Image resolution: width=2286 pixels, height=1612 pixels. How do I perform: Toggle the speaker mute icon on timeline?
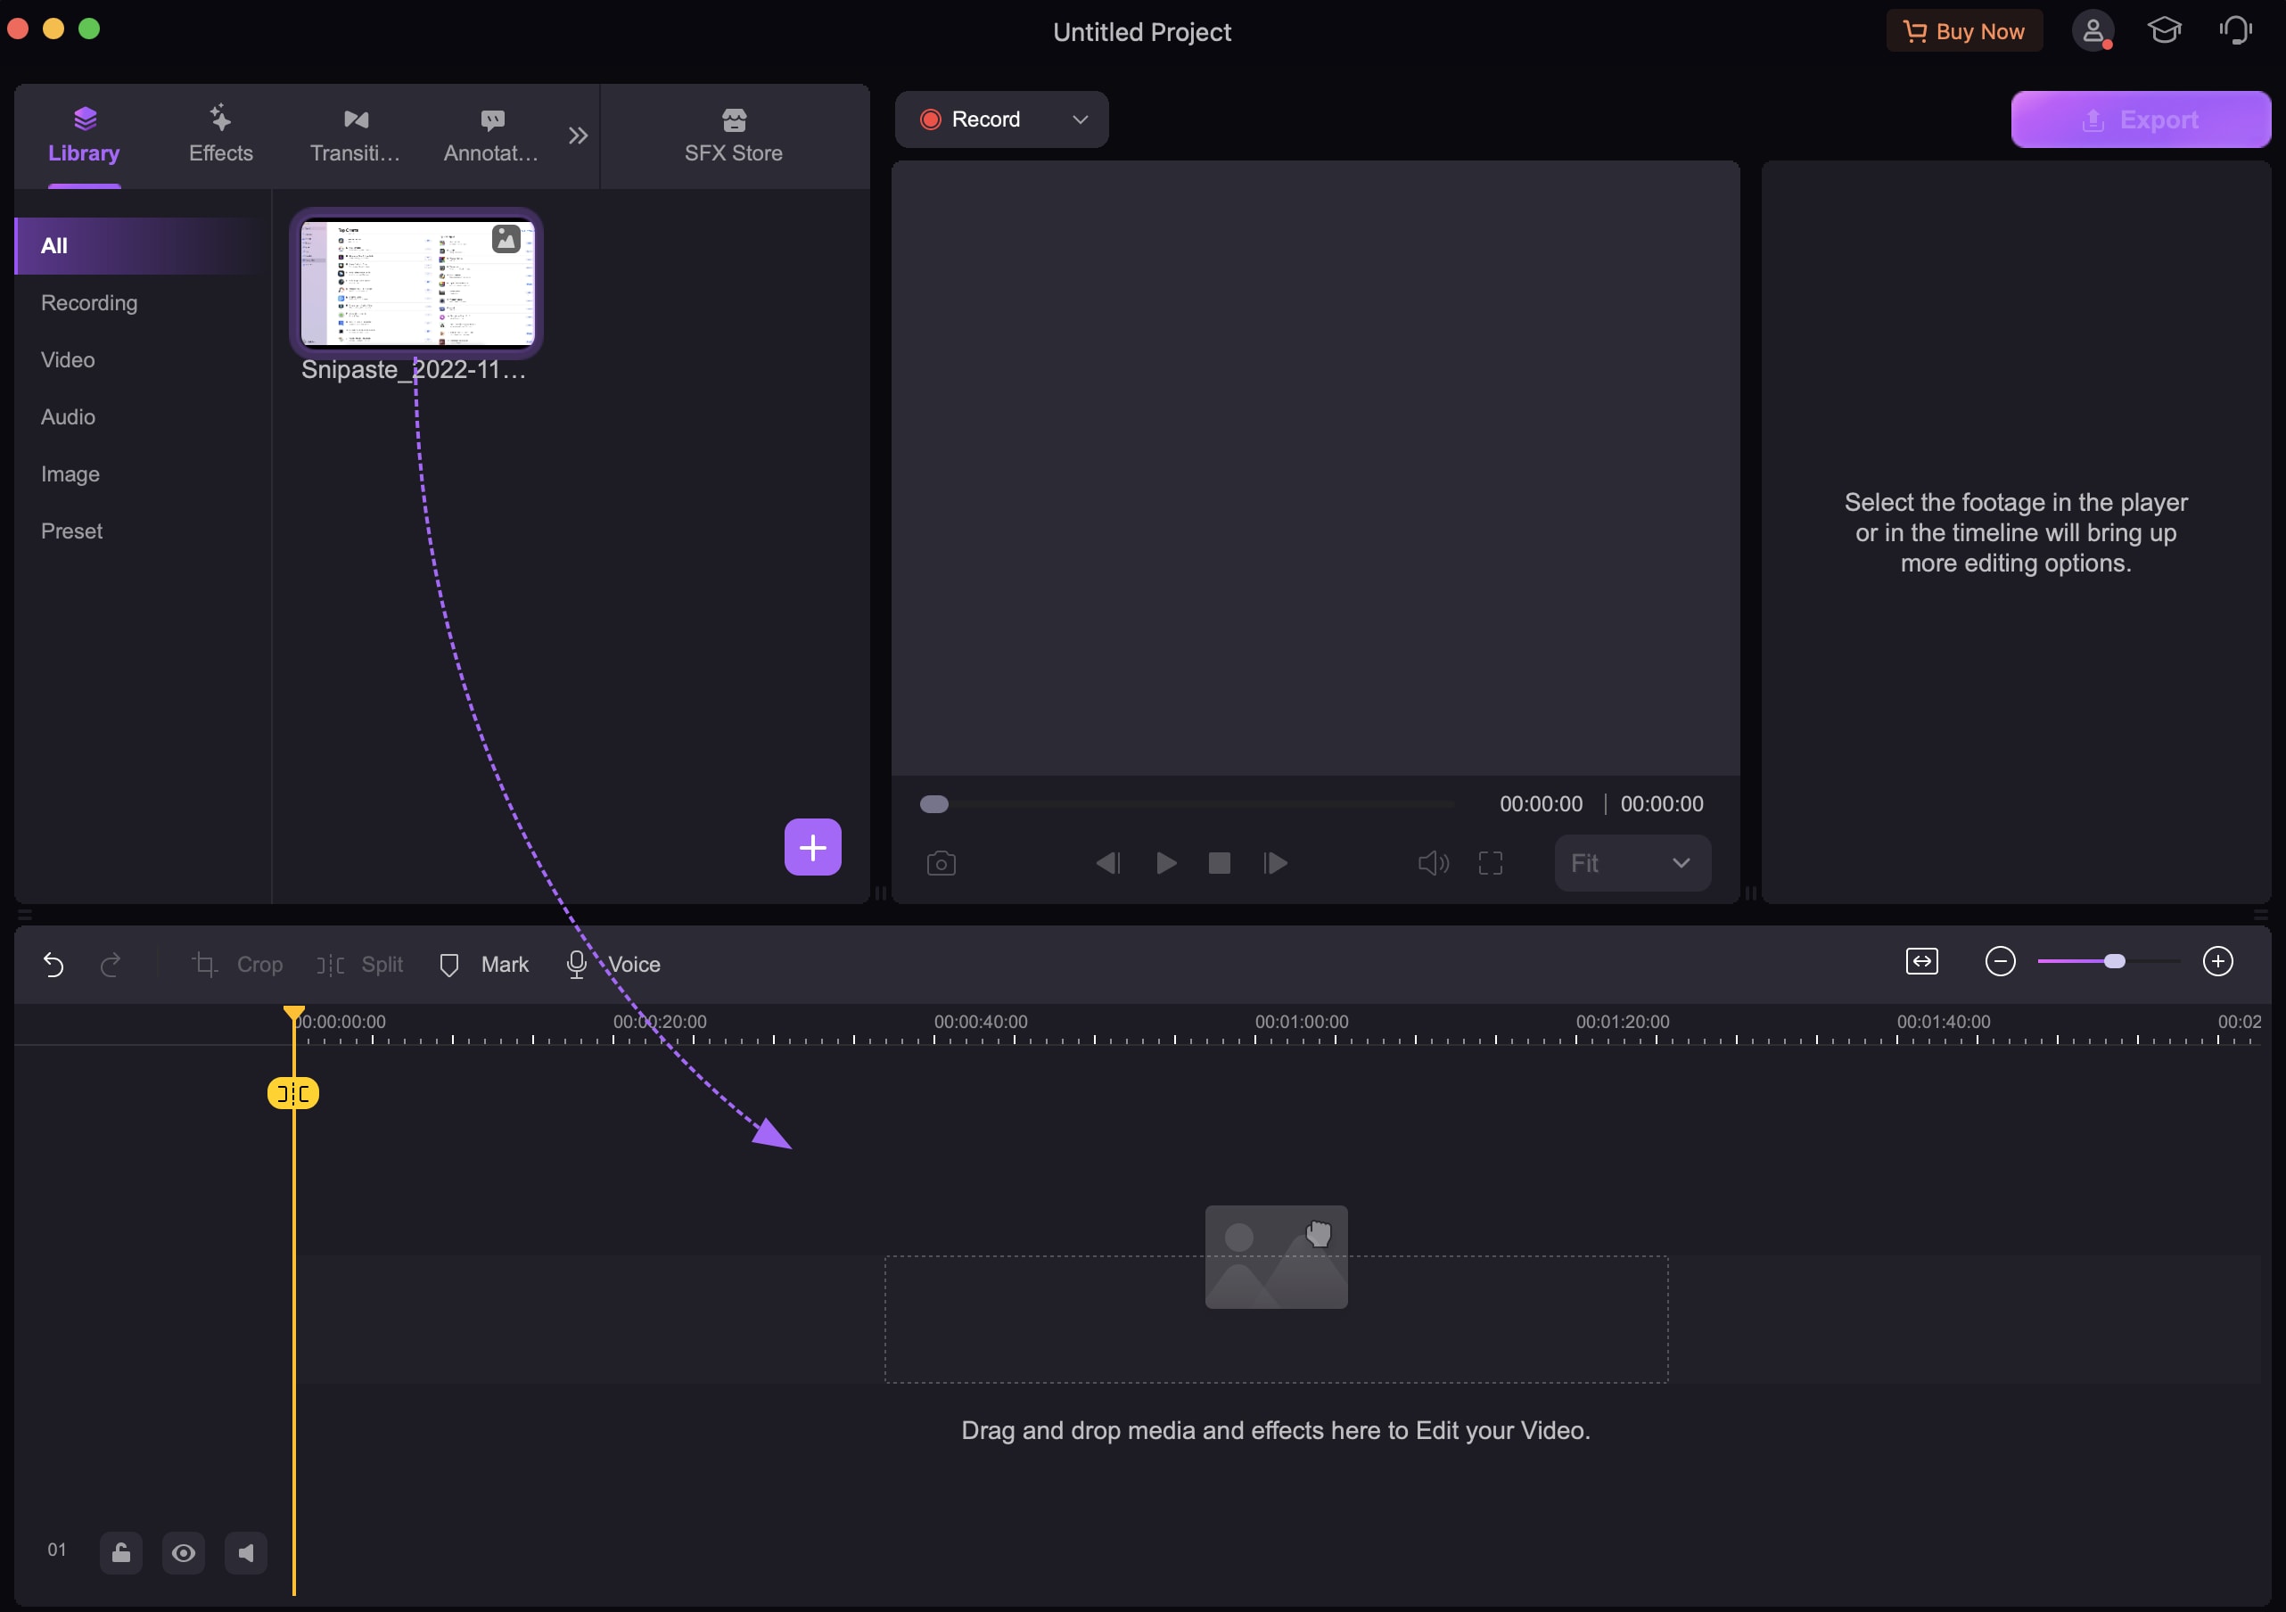(244, 1551)
